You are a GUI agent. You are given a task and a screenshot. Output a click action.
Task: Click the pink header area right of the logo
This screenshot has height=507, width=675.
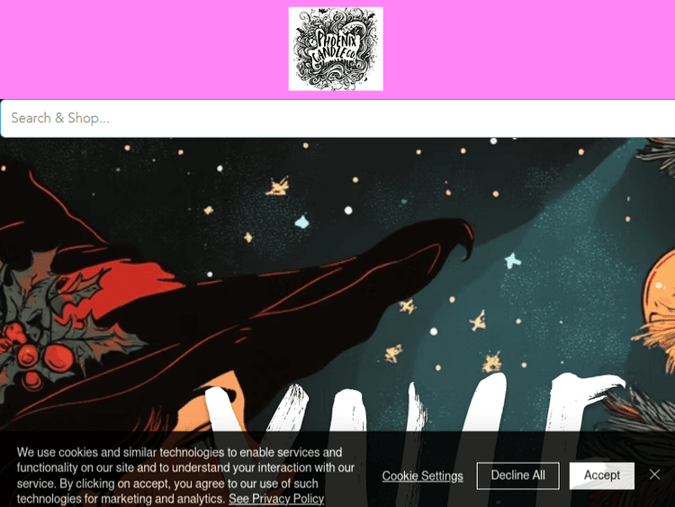(x=529, y=50)
